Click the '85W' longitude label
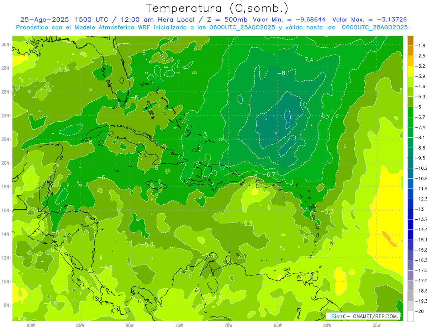427x330 pixels. click(x=80, y=325)
